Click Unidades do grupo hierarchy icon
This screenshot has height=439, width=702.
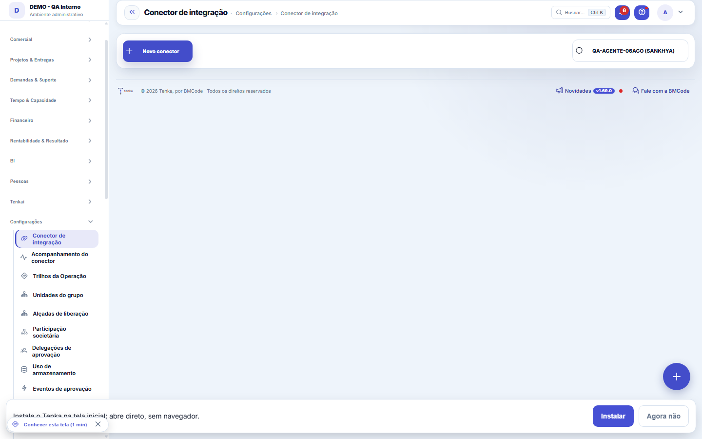click(x=24, y=295)
